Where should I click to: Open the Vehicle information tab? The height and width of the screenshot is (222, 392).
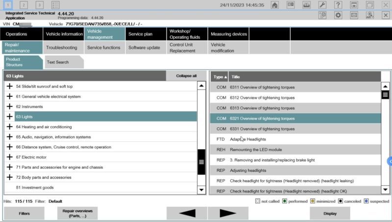(x=63, y=34)
